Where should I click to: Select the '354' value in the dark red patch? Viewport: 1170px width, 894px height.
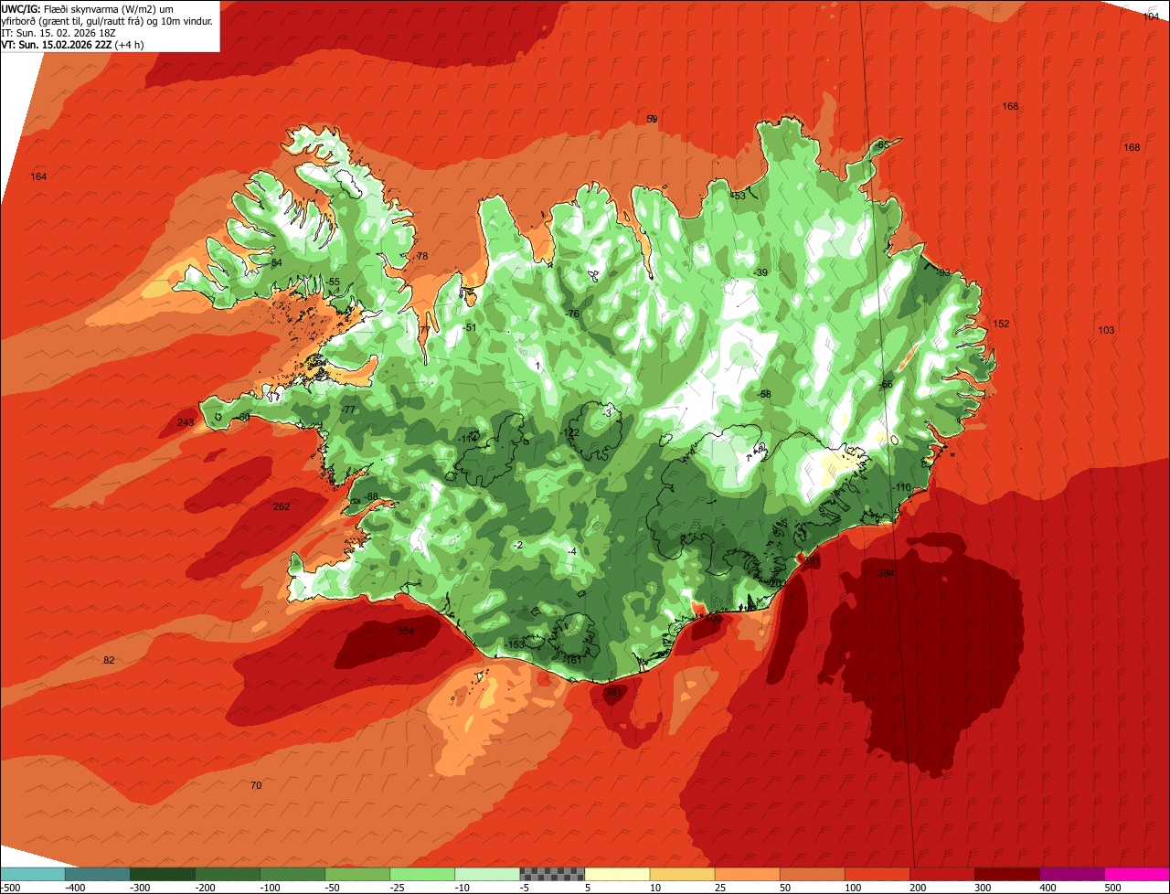[406, 631]
